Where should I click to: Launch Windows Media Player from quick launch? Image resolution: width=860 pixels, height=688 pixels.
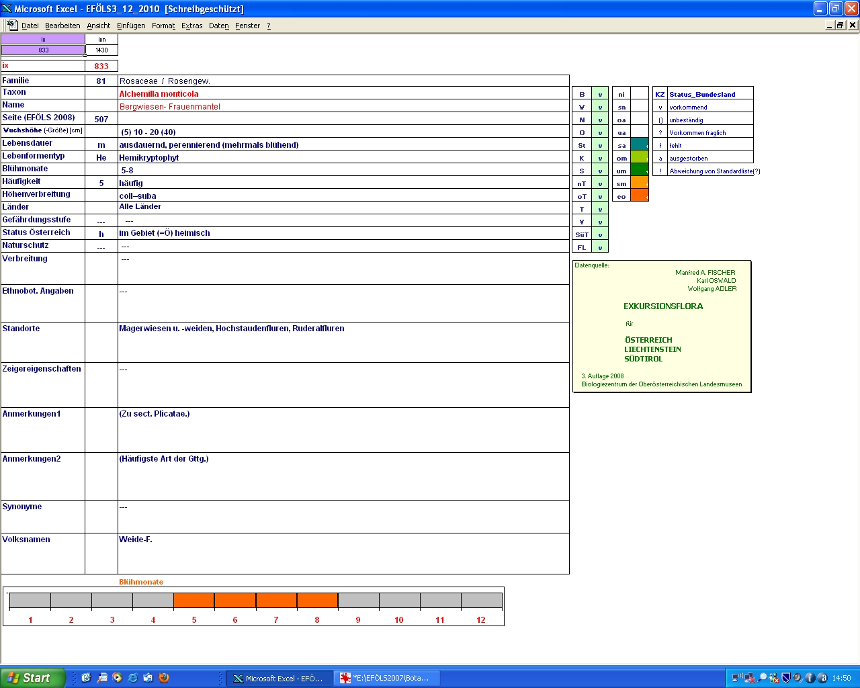117,678
